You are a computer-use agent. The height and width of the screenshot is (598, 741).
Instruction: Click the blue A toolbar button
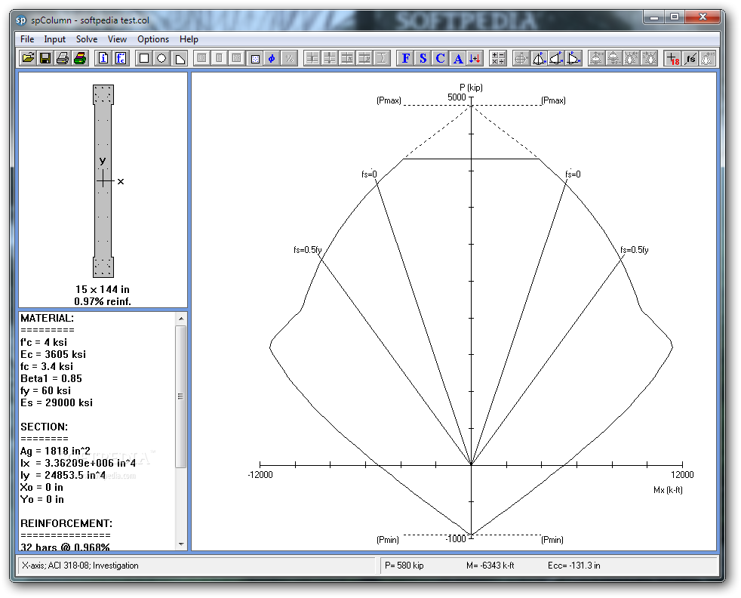458,58
